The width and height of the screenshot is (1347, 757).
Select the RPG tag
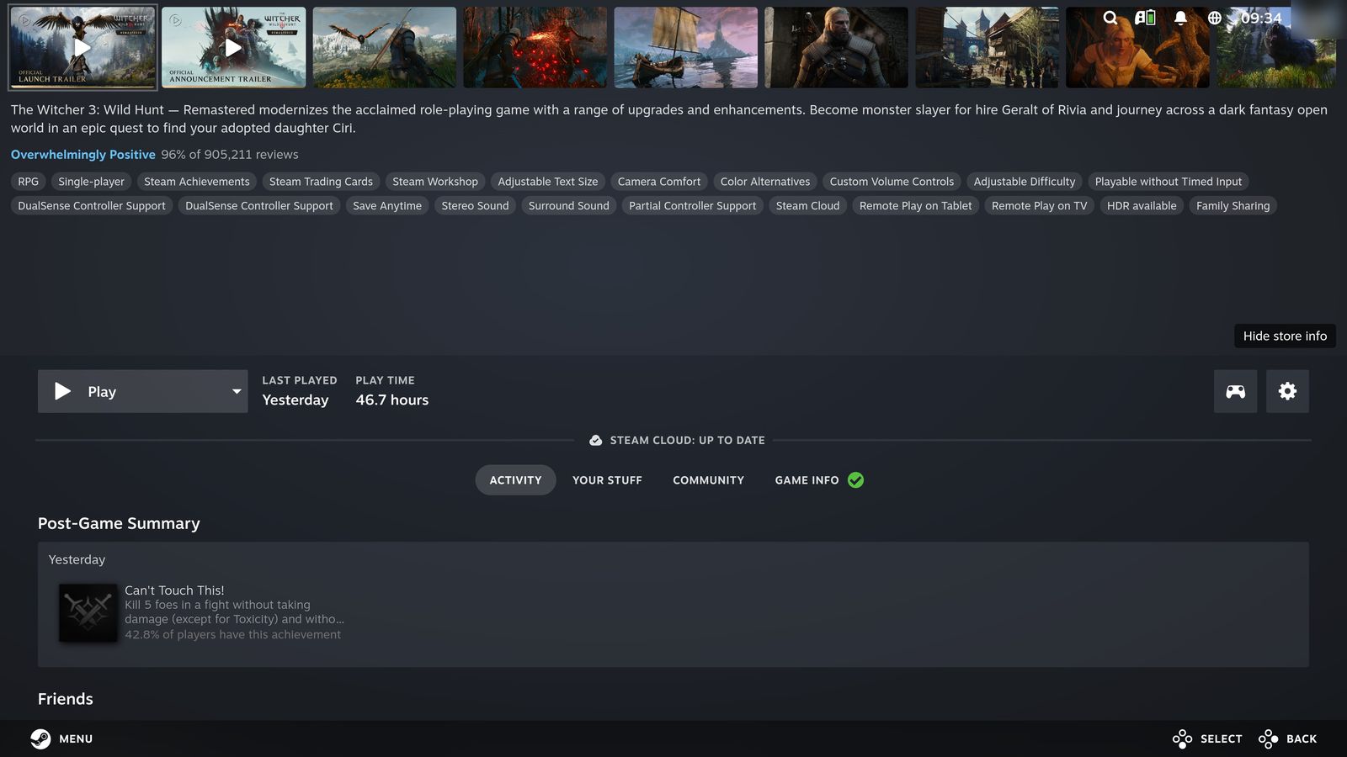[28, 182]
